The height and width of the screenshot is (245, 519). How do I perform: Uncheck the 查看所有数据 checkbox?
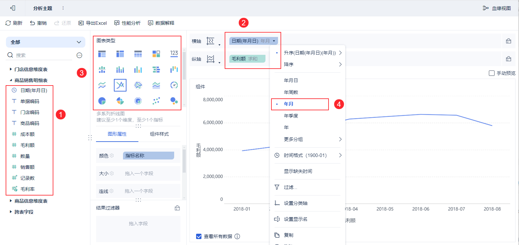(199, 236)
